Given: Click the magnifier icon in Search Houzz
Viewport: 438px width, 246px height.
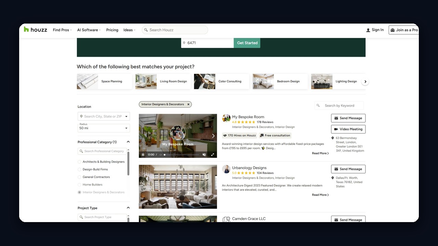Looking at the screenshot, I should [x=146, y=30].
